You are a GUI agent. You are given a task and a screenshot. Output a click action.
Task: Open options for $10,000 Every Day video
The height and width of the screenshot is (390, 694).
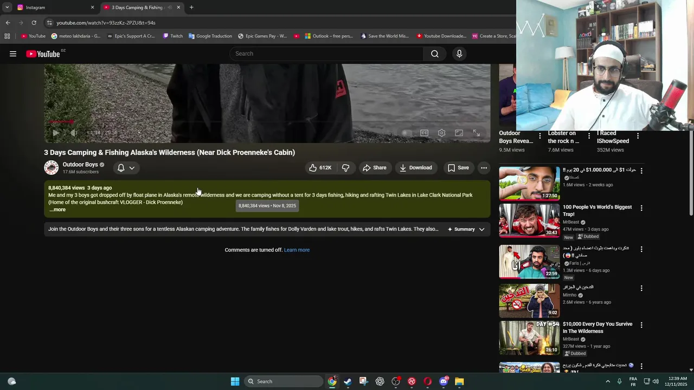[x=641, y=325]
